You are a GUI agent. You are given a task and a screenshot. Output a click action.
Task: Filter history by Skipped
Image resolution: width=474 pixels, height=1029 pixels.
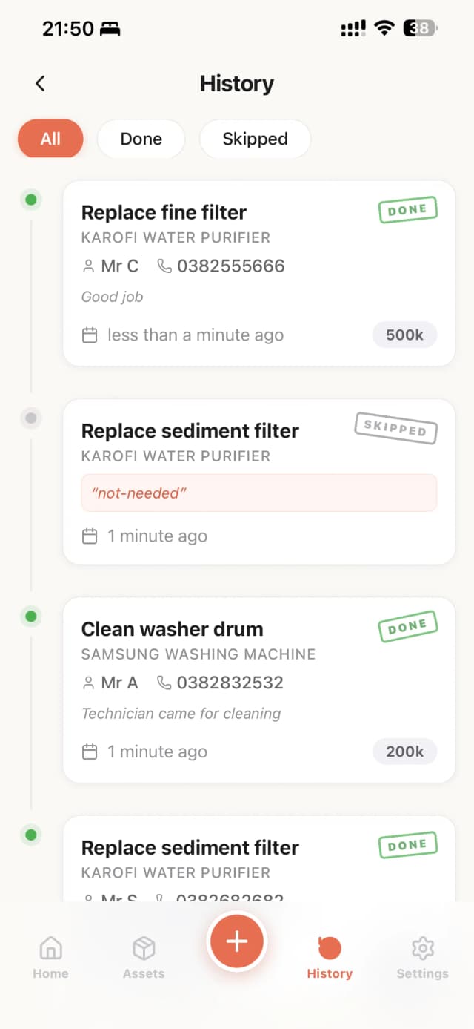pos(255,139)
